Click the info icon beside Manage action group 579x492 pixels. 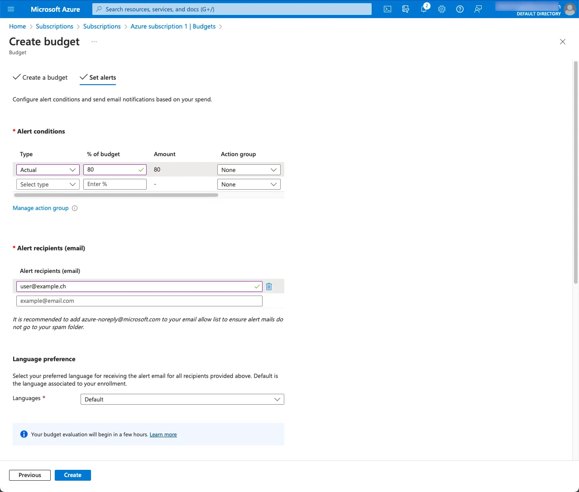(75, 208)
